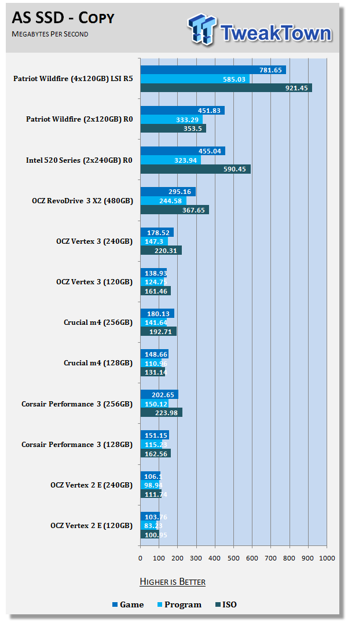Click the 151.15 Game bar value
The height and width of the screenshot is (623, 348).
(x=155, y=435)
